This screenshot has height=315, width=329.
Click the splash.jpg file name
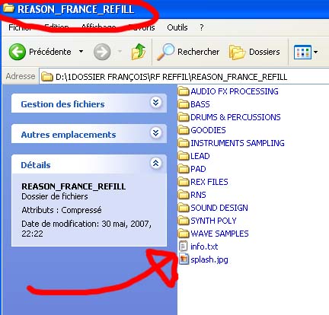pos(209,259)
